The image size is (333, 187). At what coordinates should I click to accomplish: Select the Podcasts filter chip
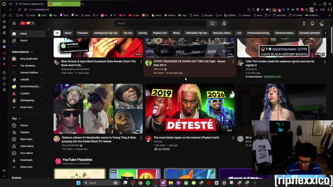(82, 33)
